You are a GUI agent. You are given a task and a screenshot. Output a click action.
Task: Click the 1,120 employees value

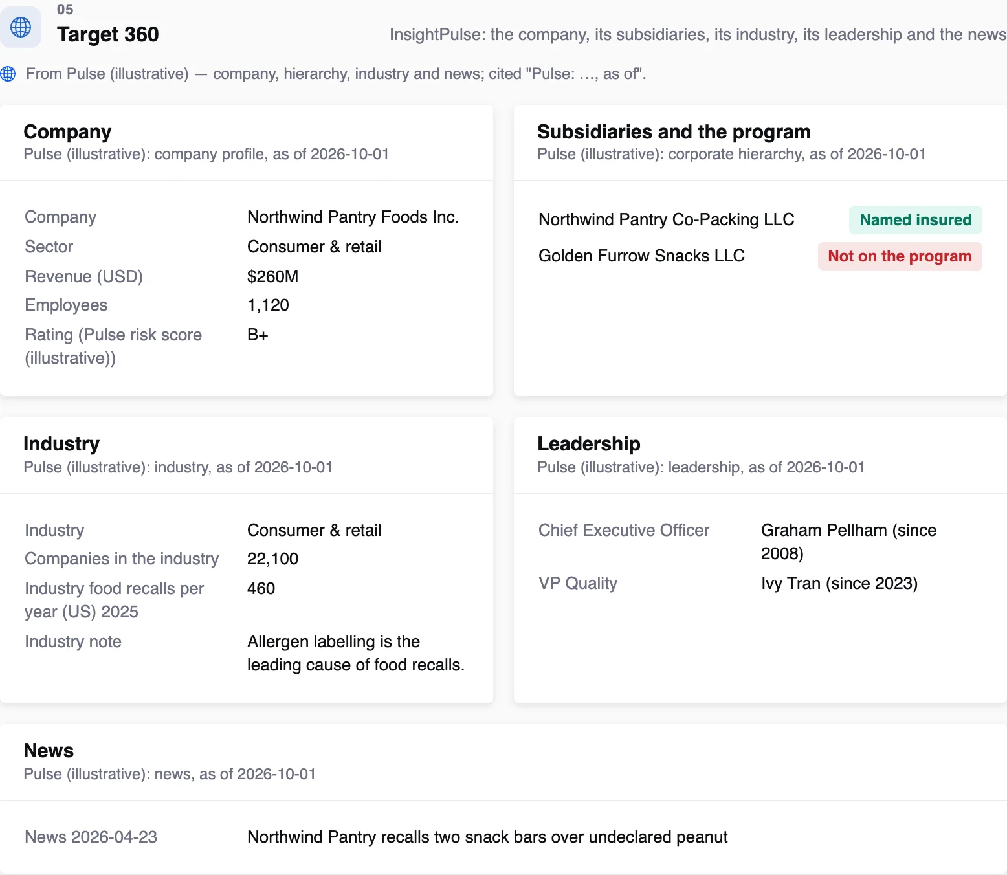pyautogui.click(x=268, y=305)
